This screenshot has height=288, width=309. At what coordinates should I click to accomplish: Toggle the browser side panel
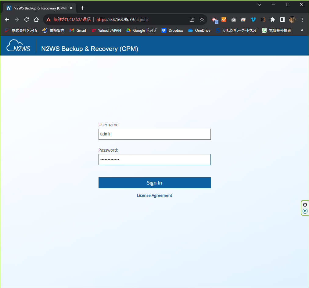[x=282, y=20]
